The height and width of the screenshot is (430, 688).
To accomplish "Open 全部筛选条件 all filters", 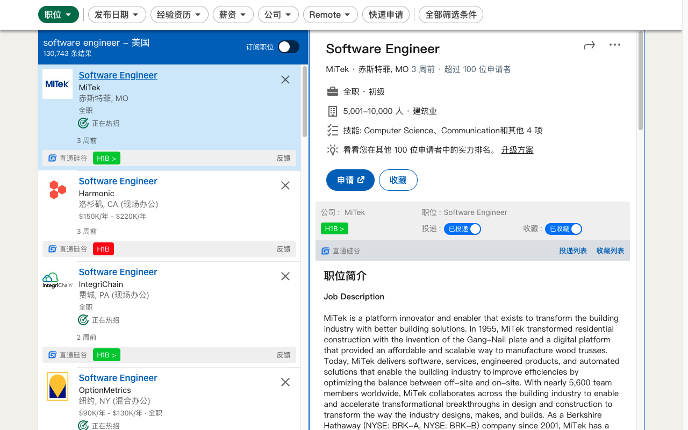I will (451, 15).
